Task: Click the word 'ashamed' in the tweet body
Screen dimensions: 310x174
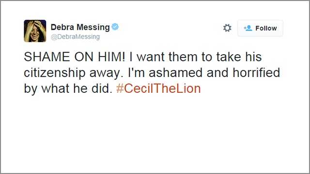Action: (175, 72)
